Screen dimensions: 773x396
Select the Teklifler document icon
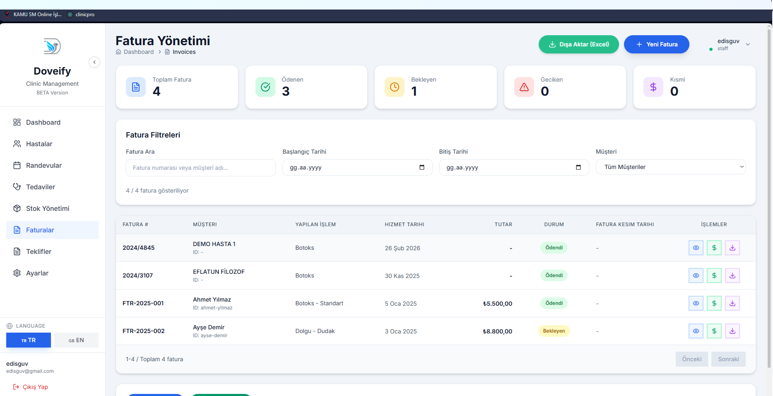[x=17, y=251]
